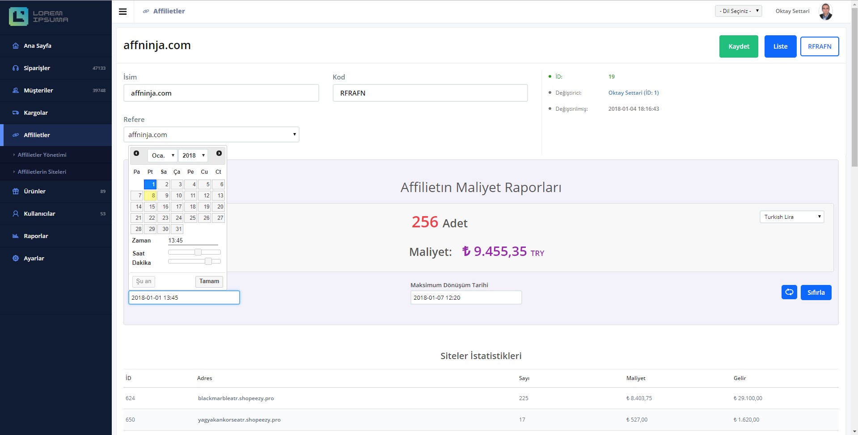The image size is (858, 435).
Task: Click the hamburger menu icon
Action: click(x=123, y=12)
